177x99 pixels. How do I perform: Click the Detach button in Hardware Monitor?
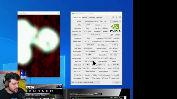click(98, 94)
